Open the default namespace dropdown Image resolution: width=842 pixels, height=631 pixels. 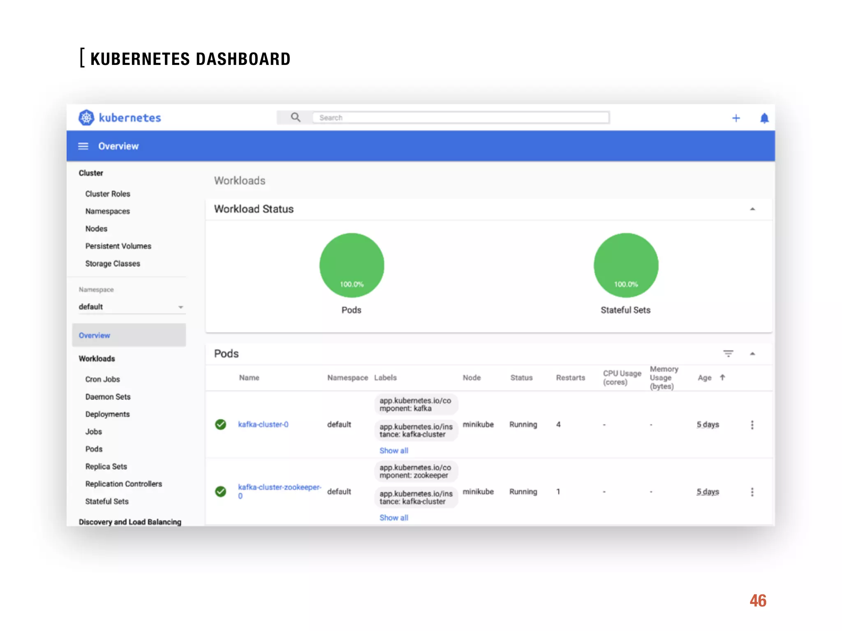click(x=132, y=307)
